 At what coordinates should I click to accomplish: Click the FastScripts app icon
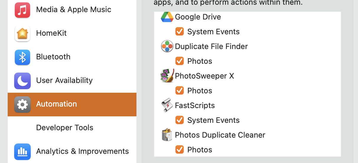pyautogui.click(x=167, y=105)
